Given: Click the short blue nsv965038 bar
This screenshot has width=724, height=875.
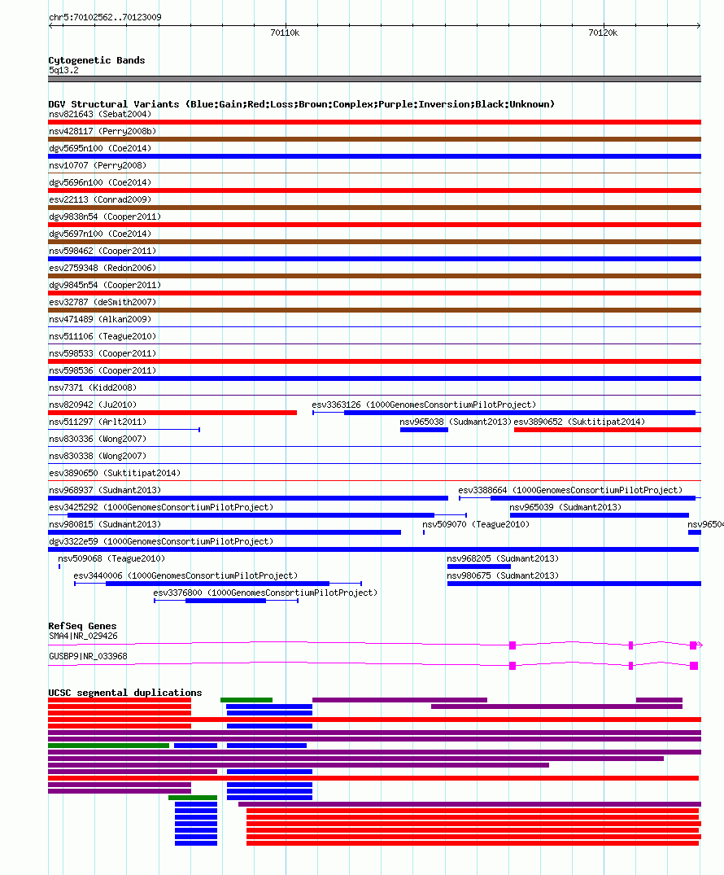Looking at the screenshot, I should [424, 430].
